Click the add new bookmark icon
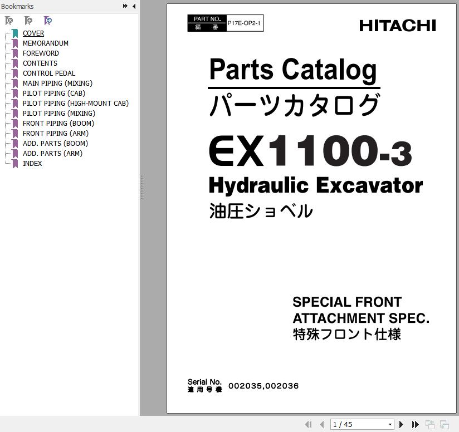 click(x=28, y=21)
